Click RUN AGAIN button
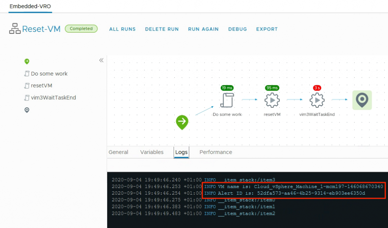Viewport: 388px width, 228px height. (x=203, y=29)
